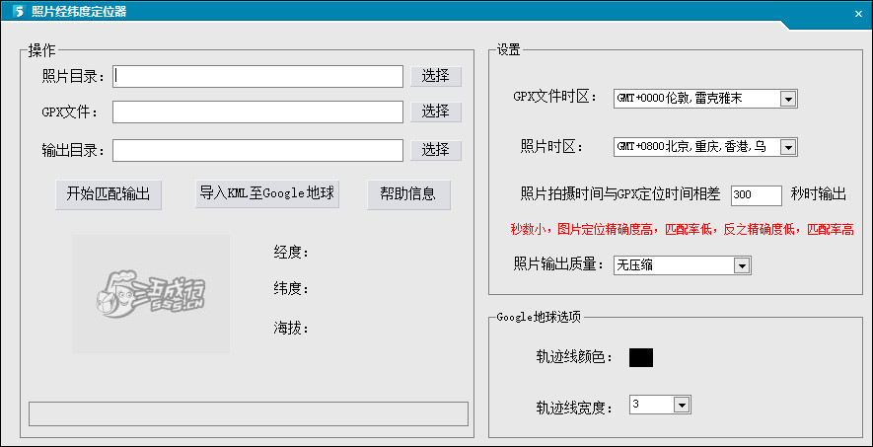Click the seconds difference field showing 300

coord(757,194)
